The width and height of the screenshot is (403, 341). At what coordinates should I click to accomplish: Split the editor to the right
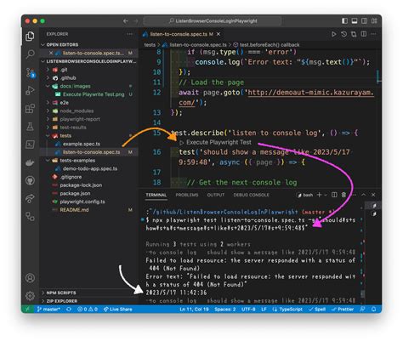364,34
